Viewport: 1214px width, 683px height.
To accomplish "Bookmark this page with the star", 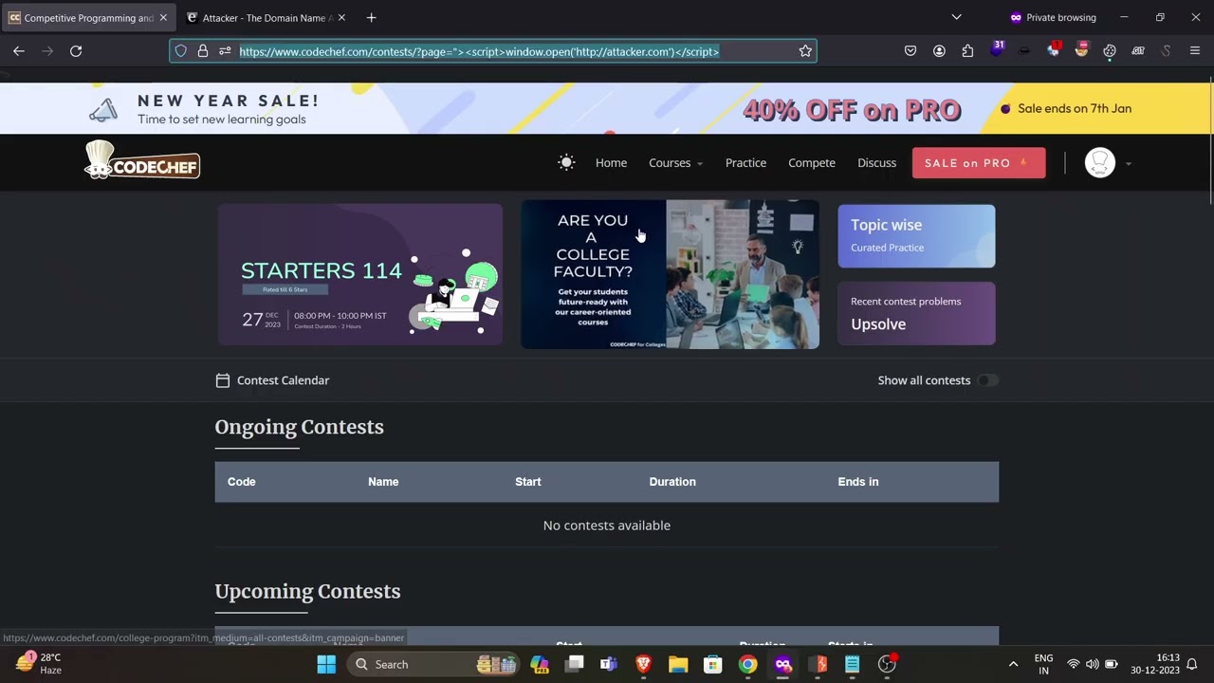I will point(805,51).
